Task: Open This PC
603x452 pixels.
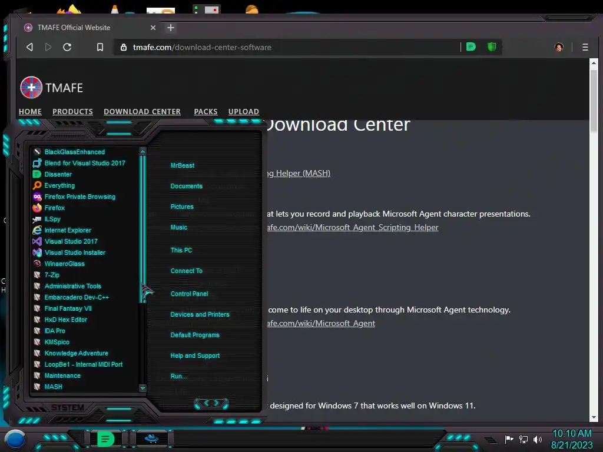Action: [181, 250]
